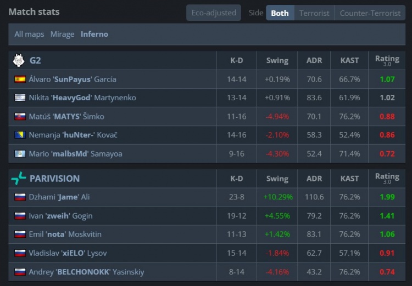Toggle the Eco-adjusted stats button

click(214, 13)
